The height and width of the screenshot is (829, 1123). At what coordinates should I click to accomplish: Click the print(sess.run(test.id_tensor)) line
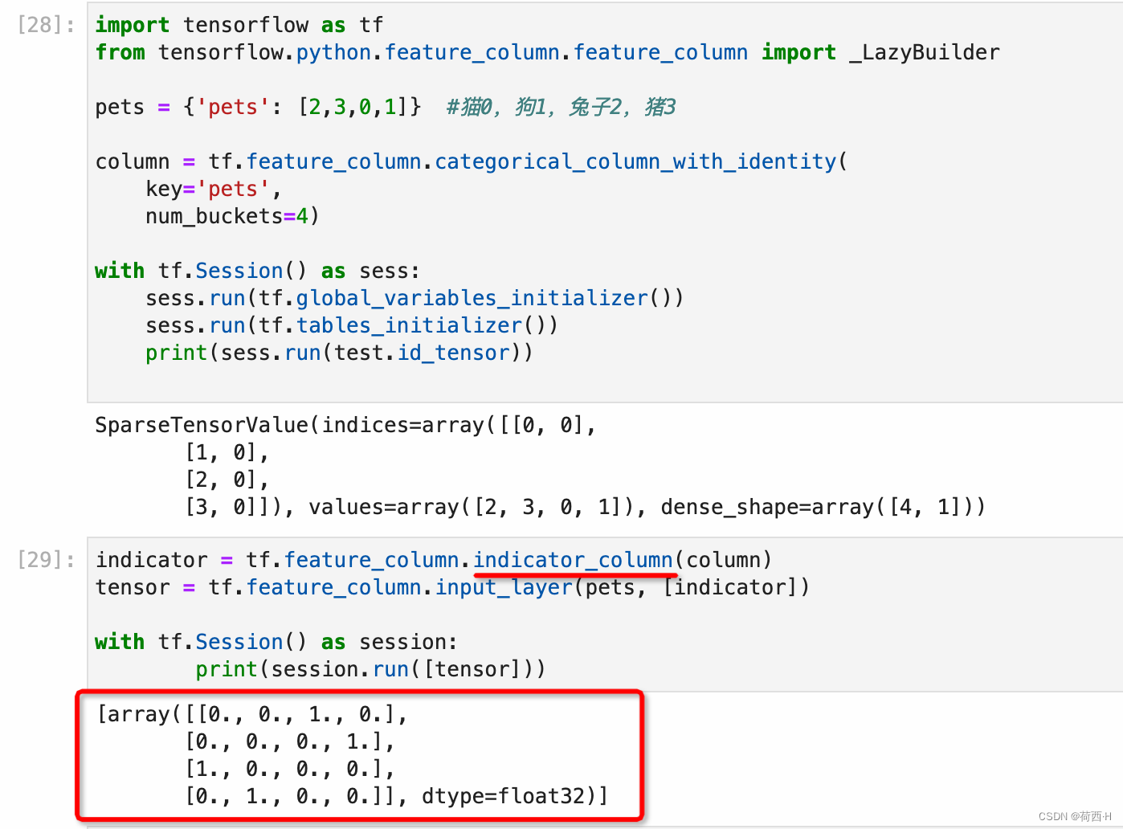coord(339,353)
